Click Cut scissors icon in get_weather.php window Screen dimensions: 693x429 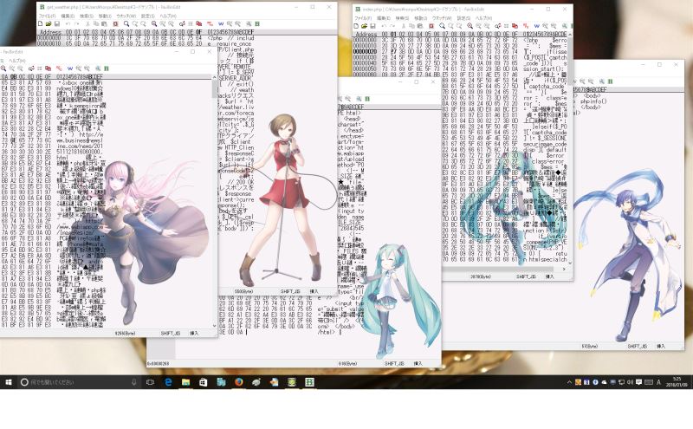coord(87,24)
